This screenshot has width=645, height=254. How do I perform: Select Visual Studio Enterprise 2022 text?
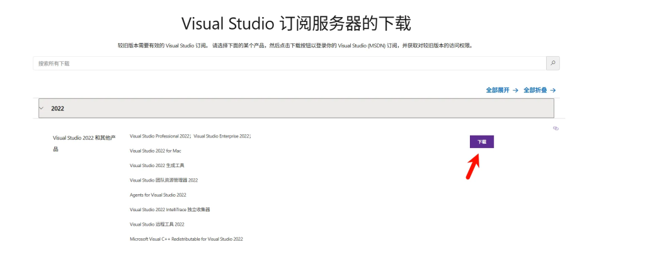(x=221, y=136)
